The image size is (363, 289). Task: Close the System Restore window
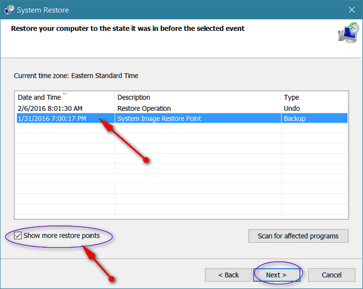[351, 10]
